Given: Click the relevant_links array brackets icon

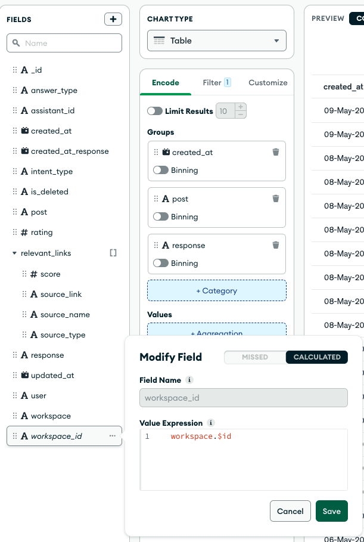Looking at the screenshot, I should 113,253.
